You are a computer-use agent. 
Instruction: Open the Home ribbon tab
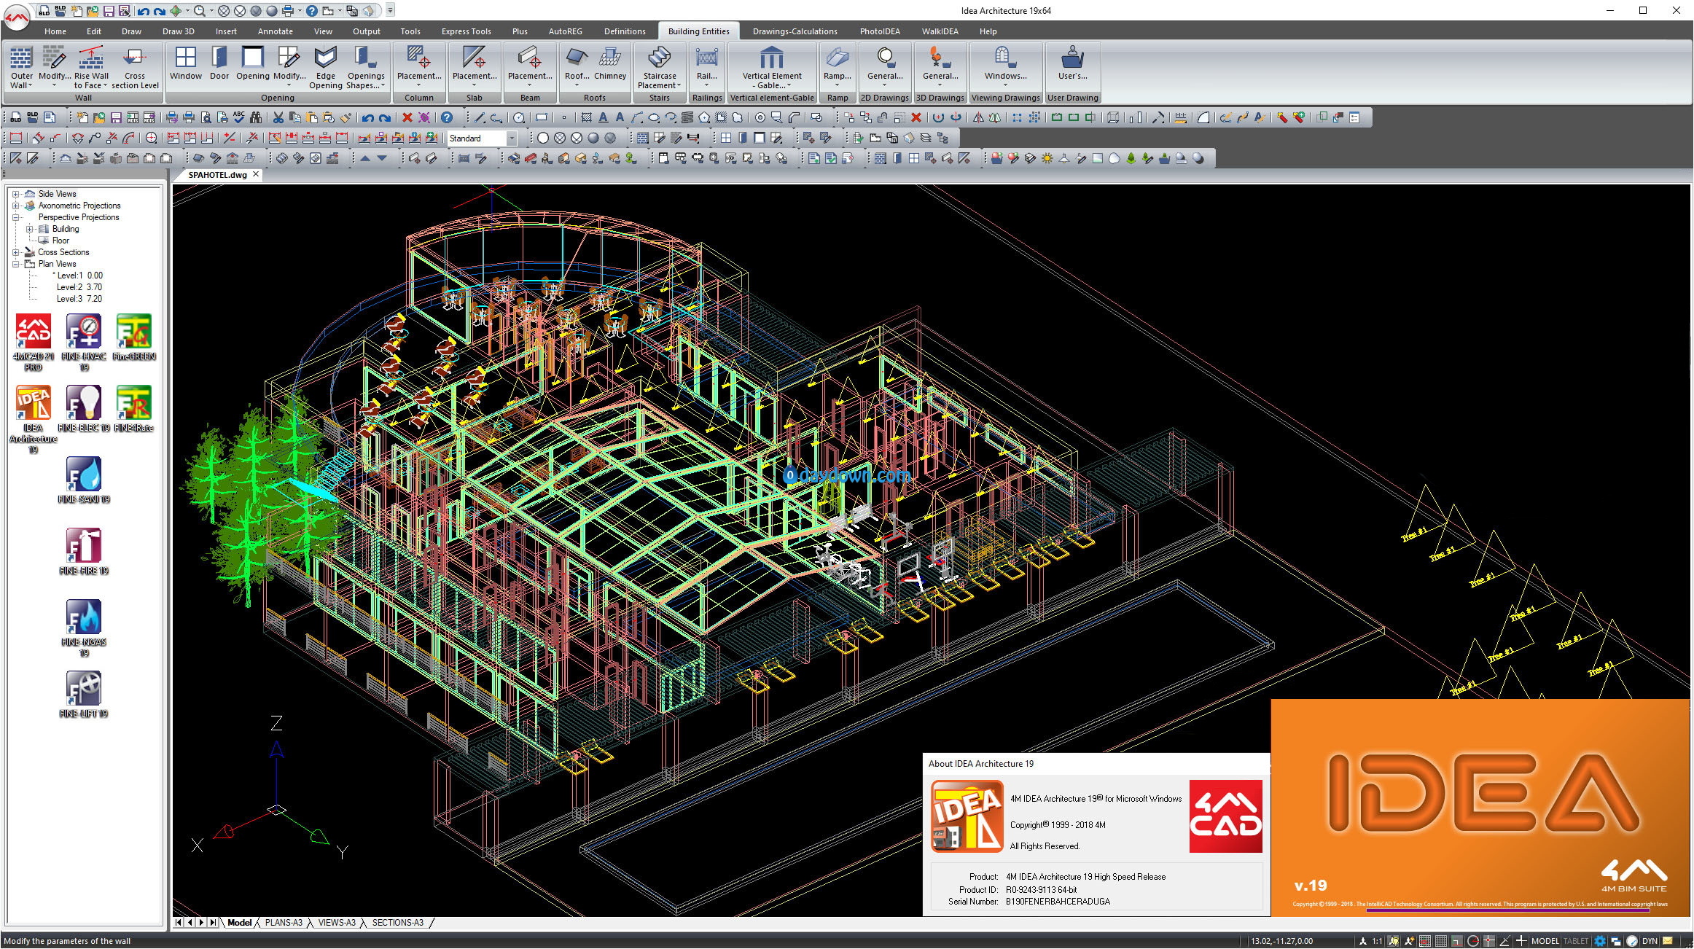(55, 31)
